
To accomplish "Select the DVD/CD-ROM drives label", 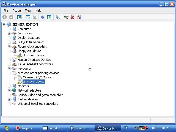I will pos(31,42).
